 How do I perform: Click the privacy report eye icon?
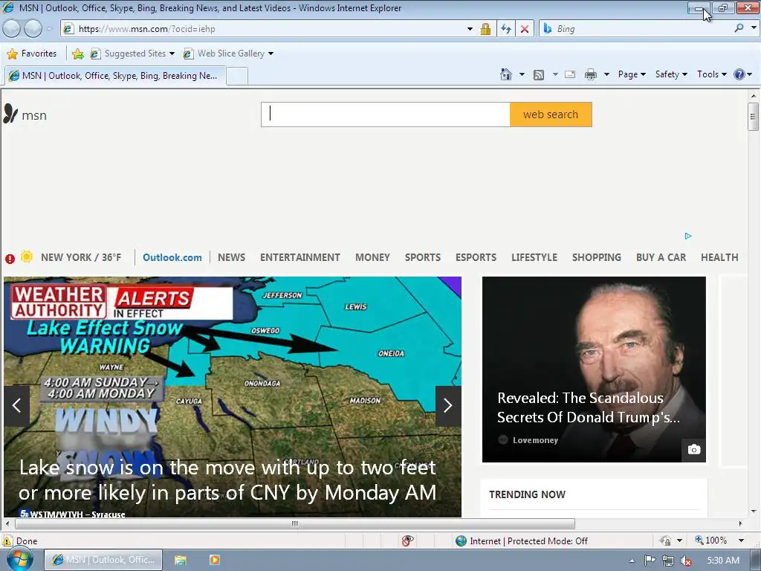pyautogui.click(x=408, y=541)
